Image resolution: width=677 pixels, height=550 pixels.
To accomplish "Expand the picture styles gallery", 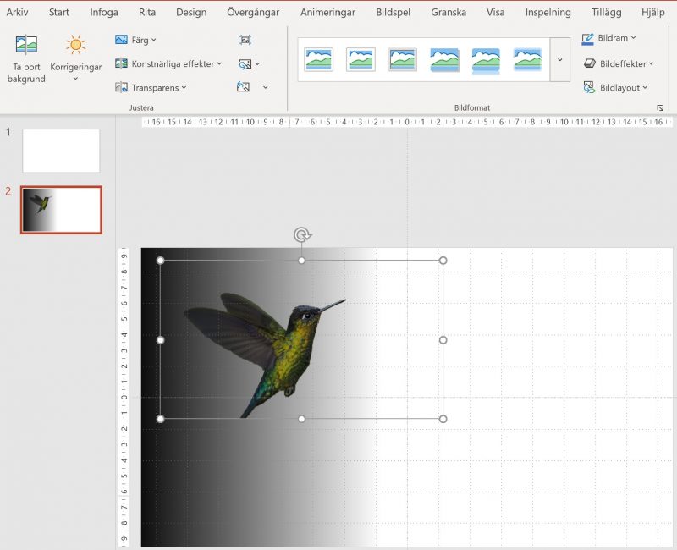I will pyautogui.click(x=560, y=59).
